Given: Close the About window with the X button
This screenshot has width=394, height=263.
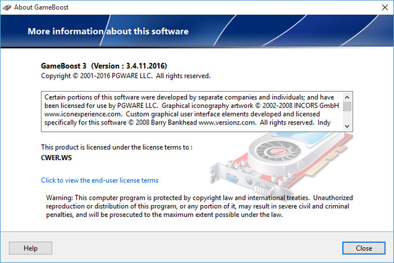Looking at the screenshot, I should 380,7.
